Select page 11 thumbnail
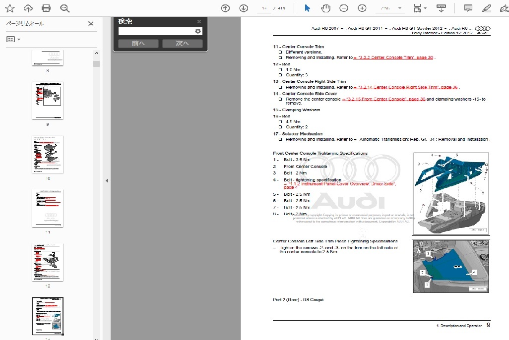 (48, 208)
